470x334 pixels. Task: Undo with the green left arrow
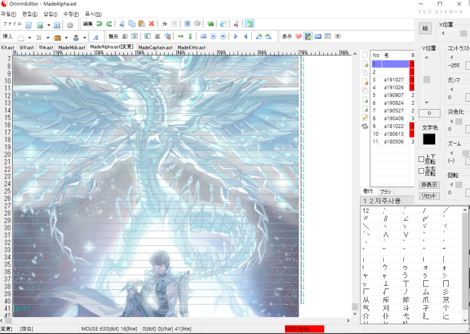(x=99, y=24)
